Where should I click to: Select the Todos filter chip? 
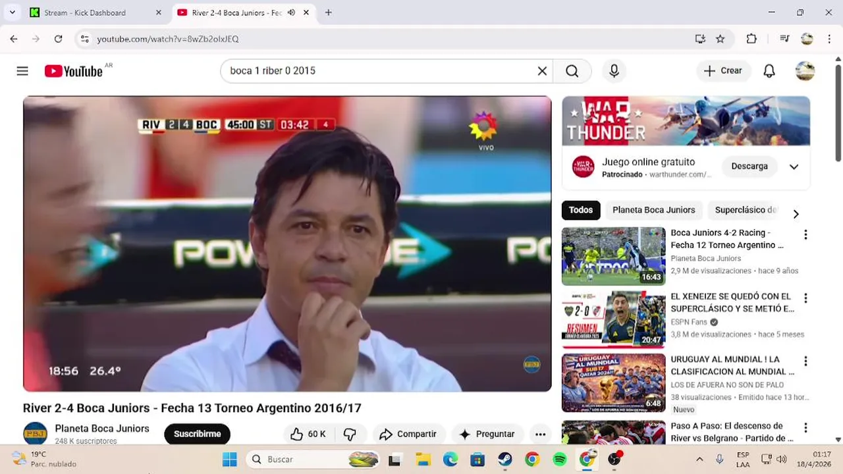(x=581, y=210)
